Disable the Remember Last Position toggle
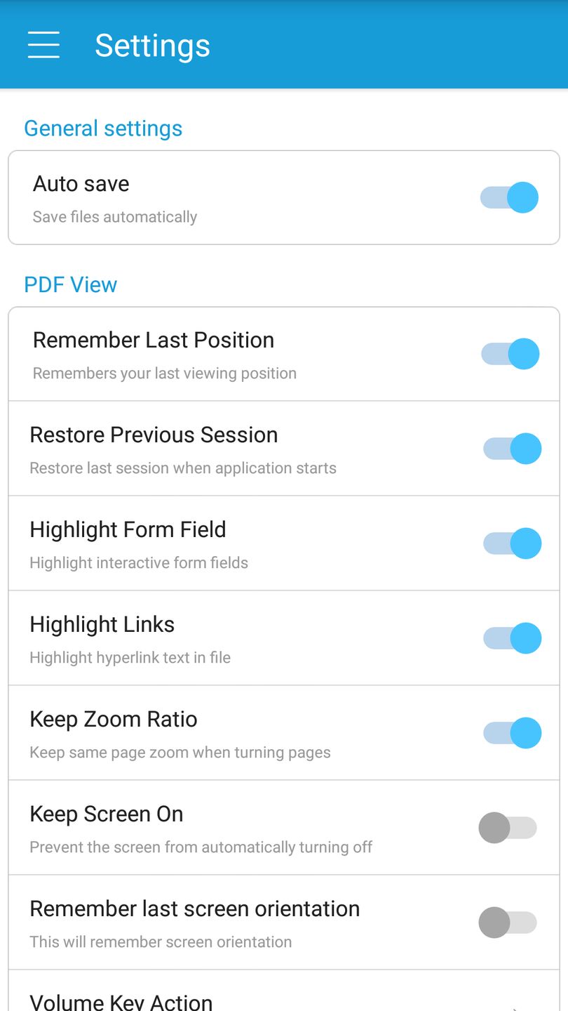This screenshot has height=1011, width=568. (510, 354)
